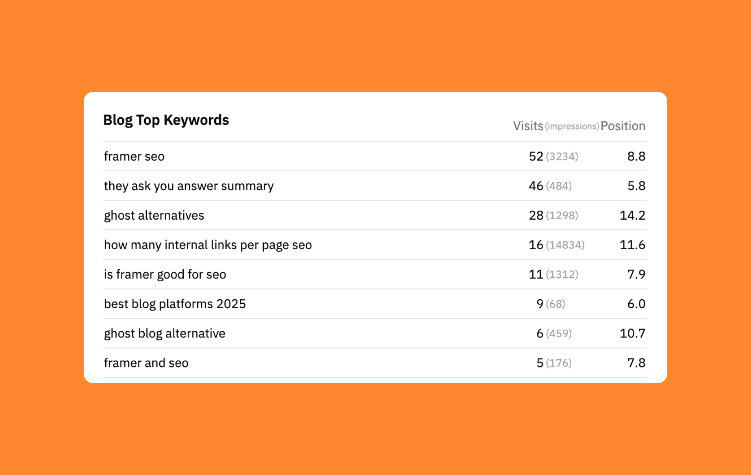Select 'they ask you answer summary' keyword

189,186
